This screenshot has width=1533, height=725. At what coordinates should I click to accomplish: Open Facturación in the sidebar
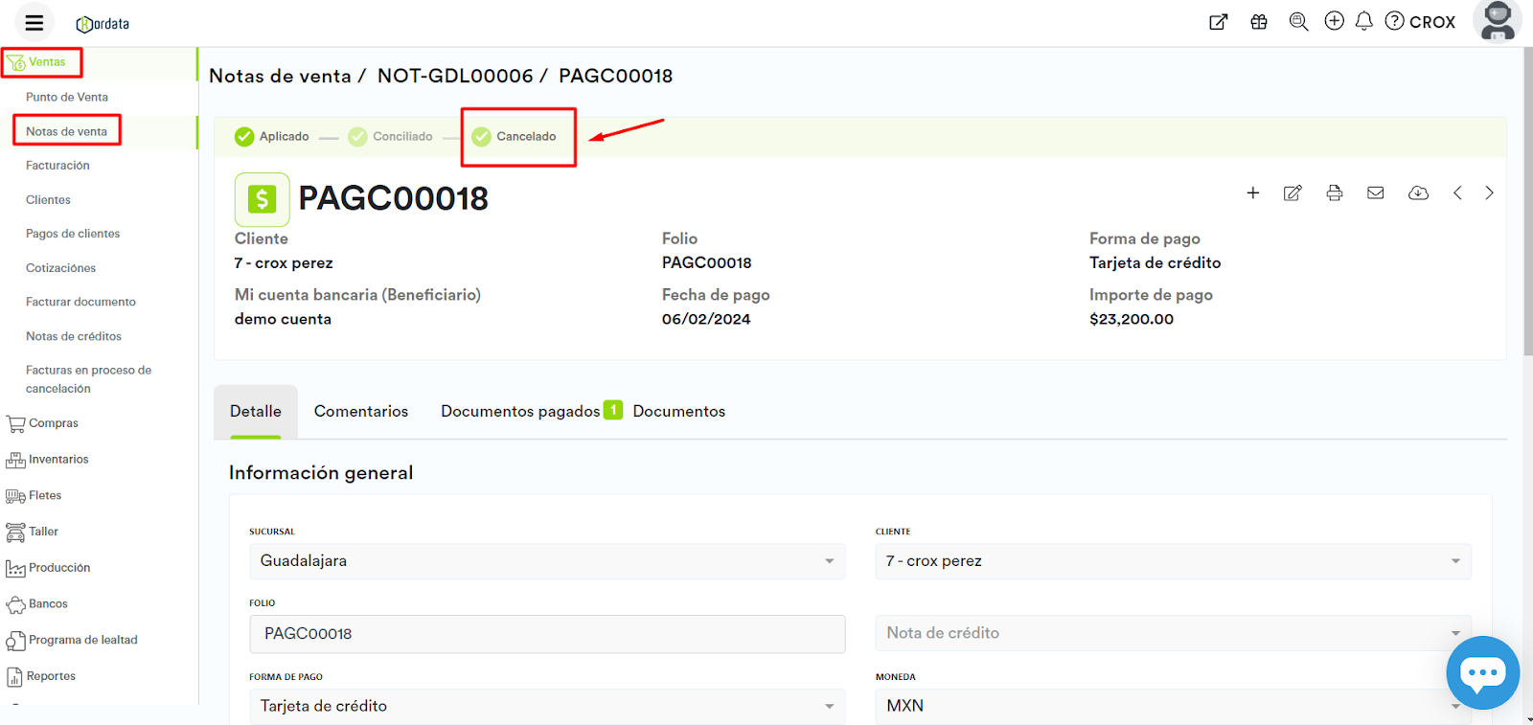[57, 166]
